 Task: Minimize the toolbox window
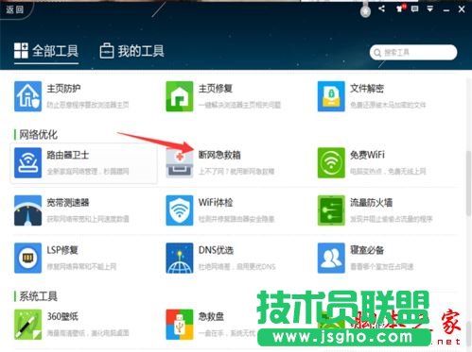[446, 9]
